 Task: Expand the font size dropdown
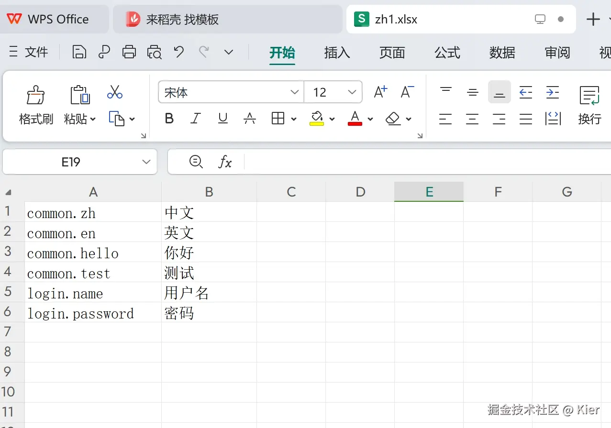352,92
